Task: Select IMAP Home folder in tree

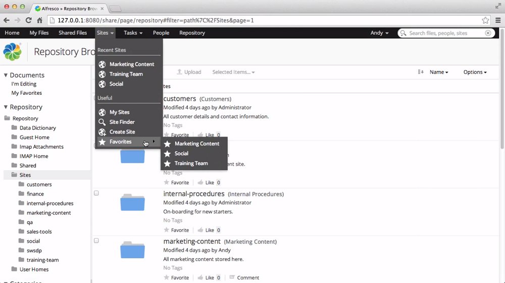Action: click(x=34, y=156)
